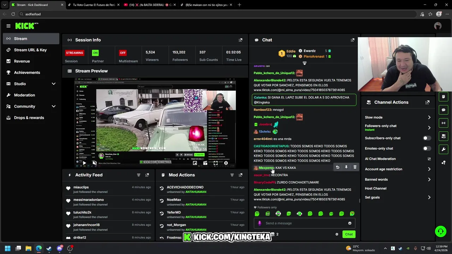
Task: Open the Windows Start menu
Action: pos(7,248)
